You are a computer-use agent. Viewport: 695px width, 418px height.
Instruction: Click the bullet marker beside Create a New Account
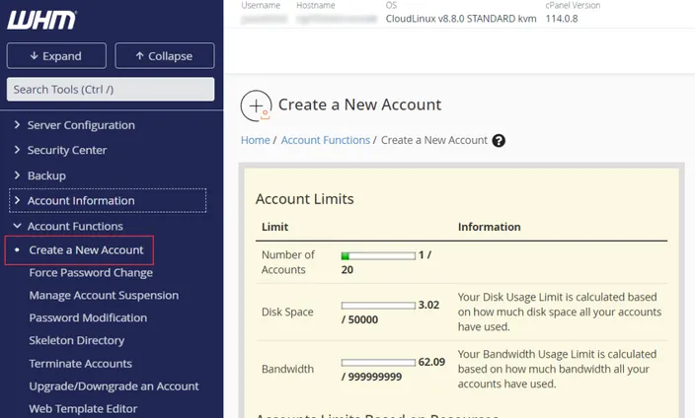pyautogui.click(x=17, y=250)
